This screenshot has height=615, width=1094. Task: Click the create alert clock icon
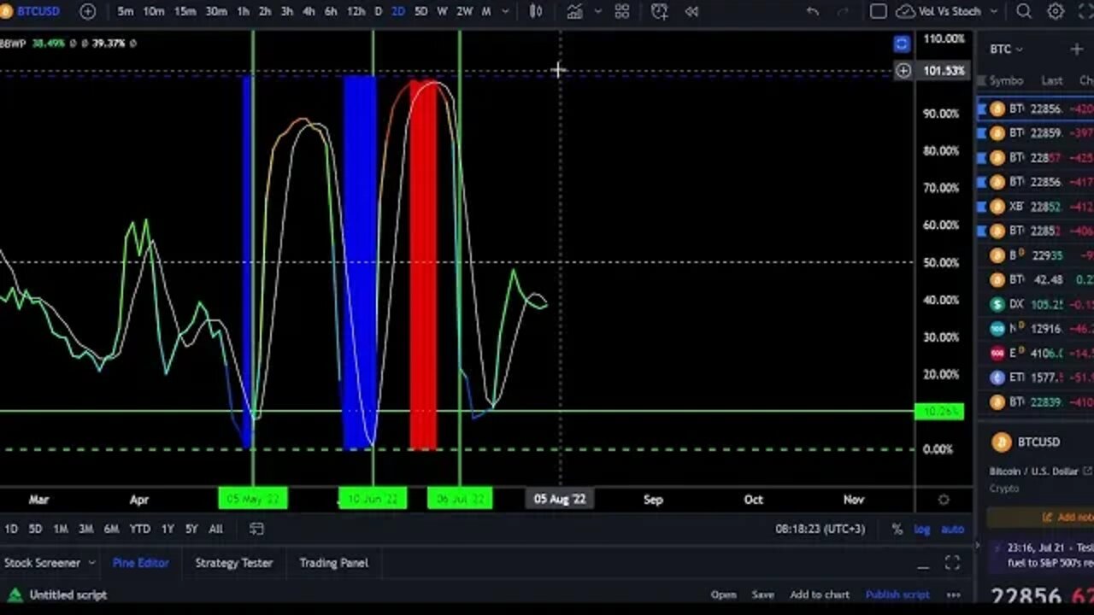(x=659, y=11)
